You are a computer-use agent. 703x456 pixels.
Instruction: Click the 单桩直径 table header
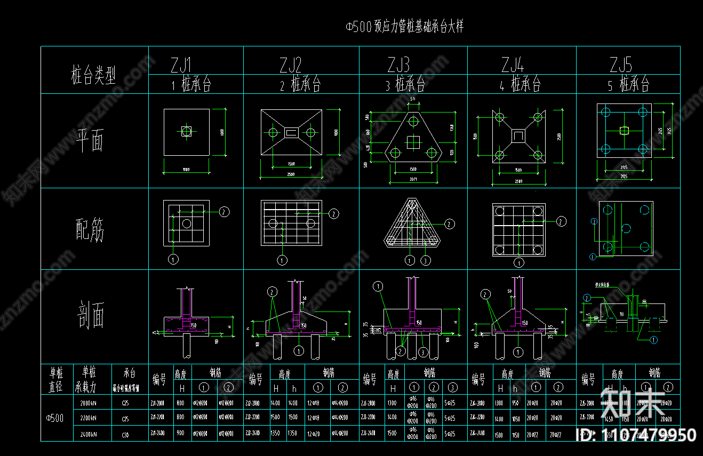pos(57,379)
